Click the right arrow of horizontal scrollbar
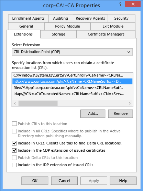Image resolution: width=143 pixels, height=191 pixels. (130, 103)
